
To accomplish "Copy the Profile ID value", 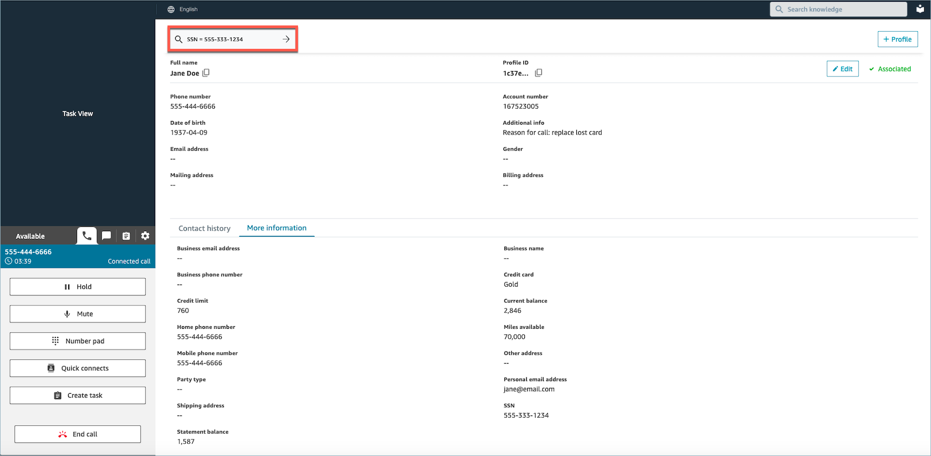I will [x=538, y=73].
